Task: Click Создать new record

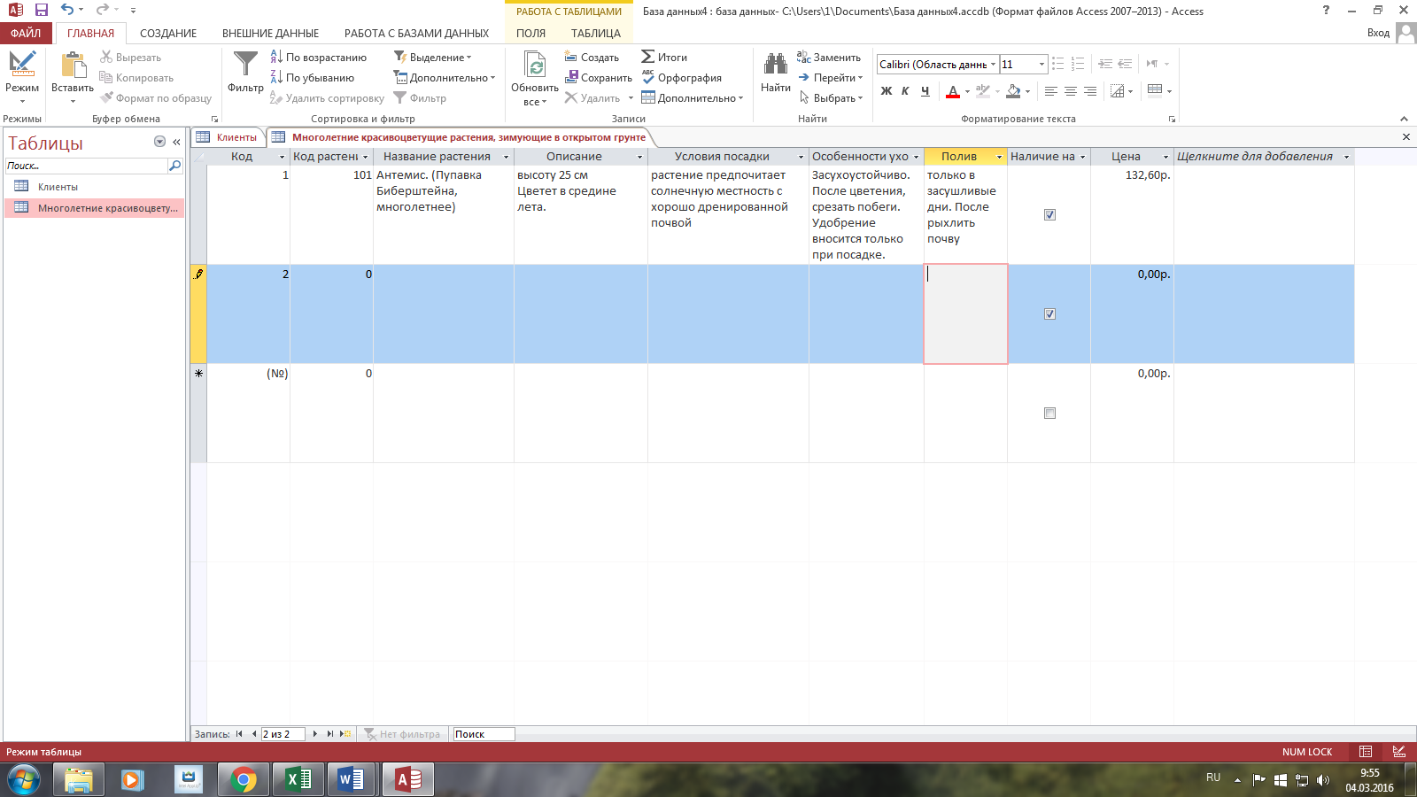Action: 592,58
